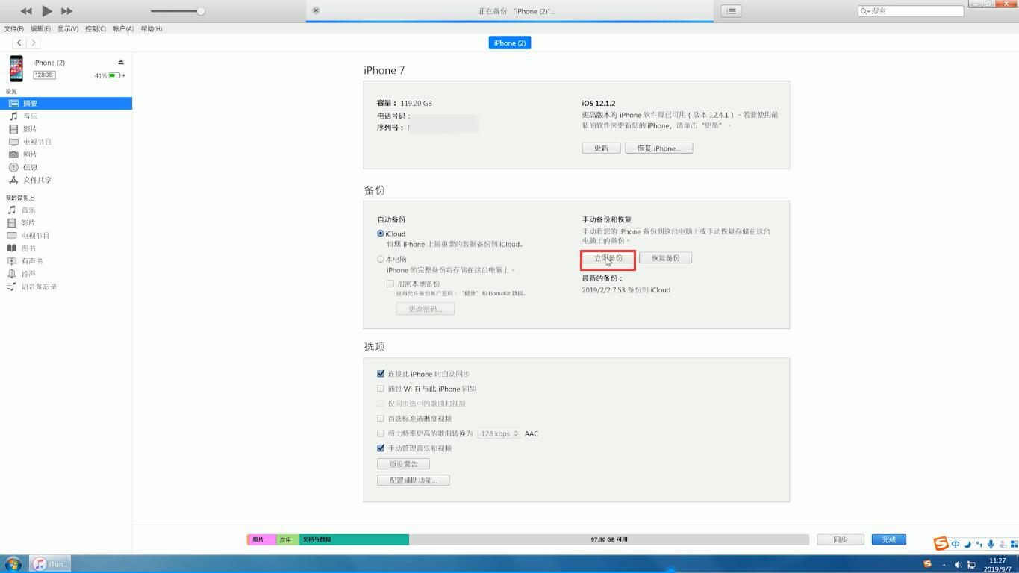Click 立即备份 to back up now

[608, 258]
